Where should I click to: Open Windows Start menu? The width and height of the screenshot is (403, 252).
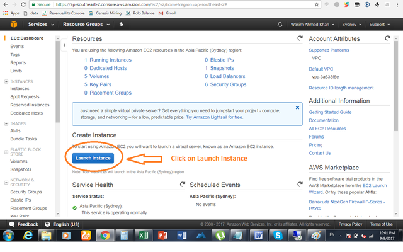click(x=8, y=235)
